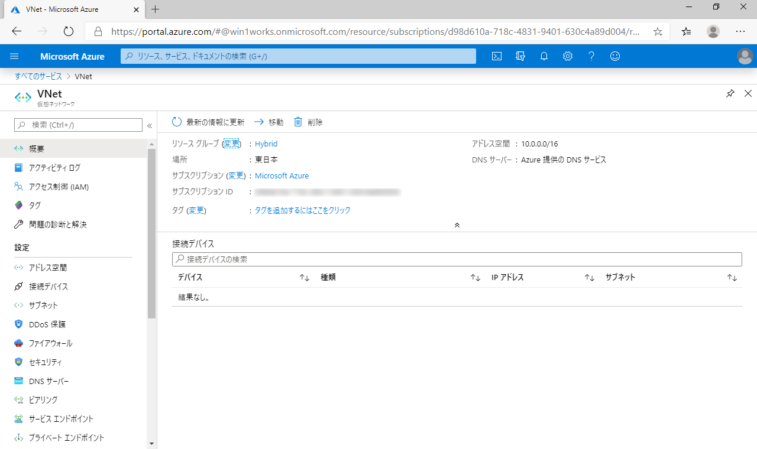Open browser favorites list icon
The width and height of the screenshot is (757, 449).
(686, 31)
